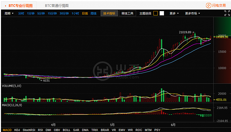Open the 画线工具 drawing tools
Viewport: 231px width, 132px height.
[127, 13]
